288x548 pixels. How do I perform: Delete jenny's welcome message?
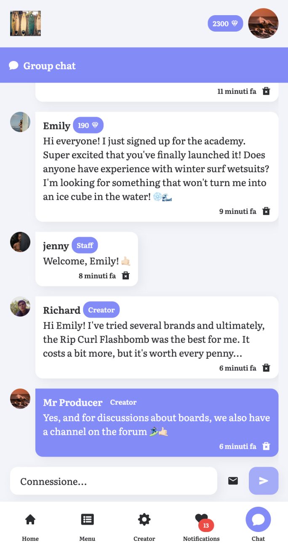click(x=125, y=275)
